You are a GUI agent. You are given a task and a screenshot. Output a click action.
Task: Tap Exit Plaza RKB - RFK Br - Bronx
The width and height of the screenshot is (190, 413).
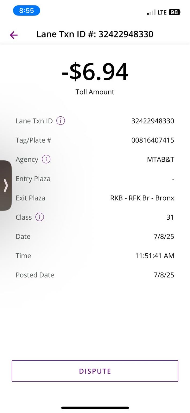pos(142,198)
